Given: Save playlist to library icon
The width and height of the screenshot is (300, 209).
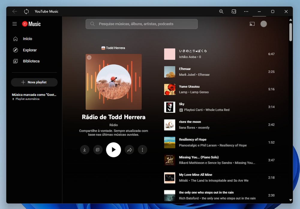Looking at the screenshot, I should pos(97,150).
